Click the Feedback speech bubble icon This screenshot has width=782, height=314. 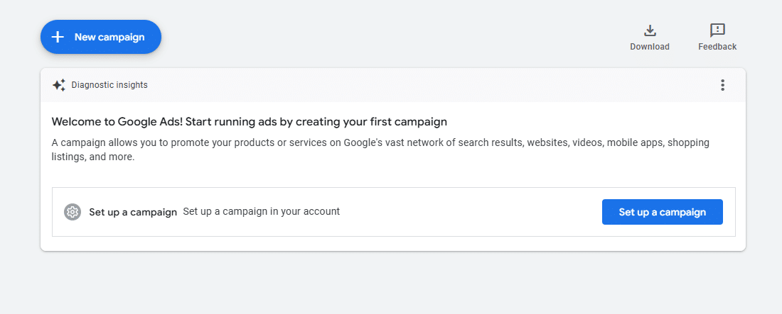[x=717, y=30]
